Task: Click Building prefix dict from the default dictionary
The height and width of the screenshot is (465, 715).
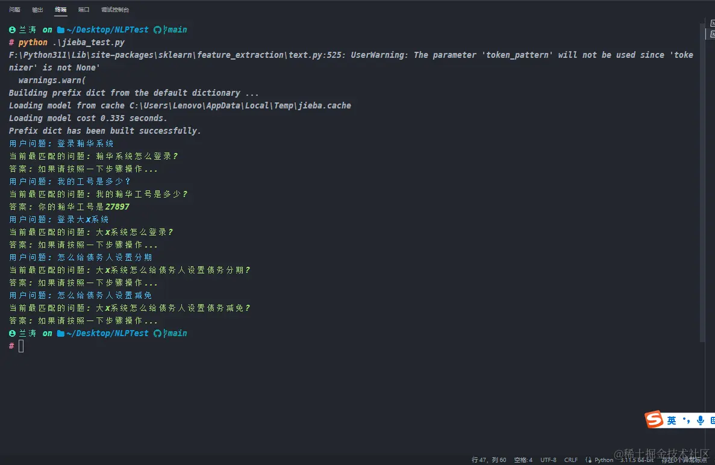Action: click(x=134, y=93)
